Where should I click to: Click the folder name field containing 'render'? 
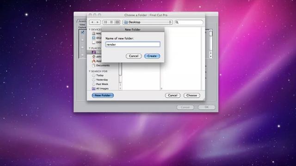(x=133, y=44)
